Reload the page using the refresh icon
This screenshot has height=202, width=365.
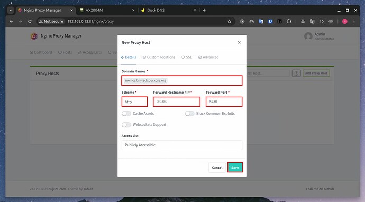coord(30,21)
